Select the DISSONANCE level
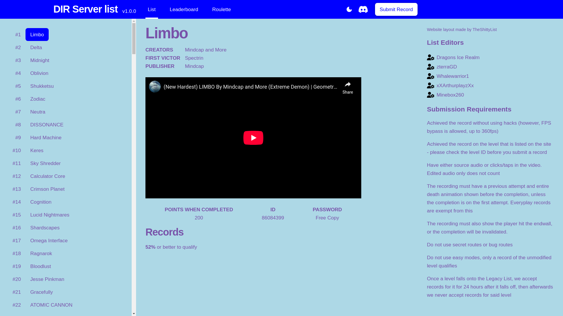 pos(47,125)
